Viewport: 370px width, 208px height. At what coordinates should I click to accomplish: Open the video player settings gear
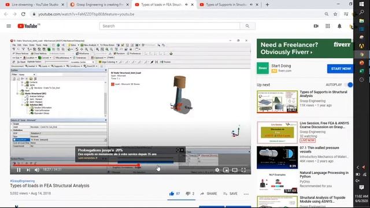coord(217,170)
